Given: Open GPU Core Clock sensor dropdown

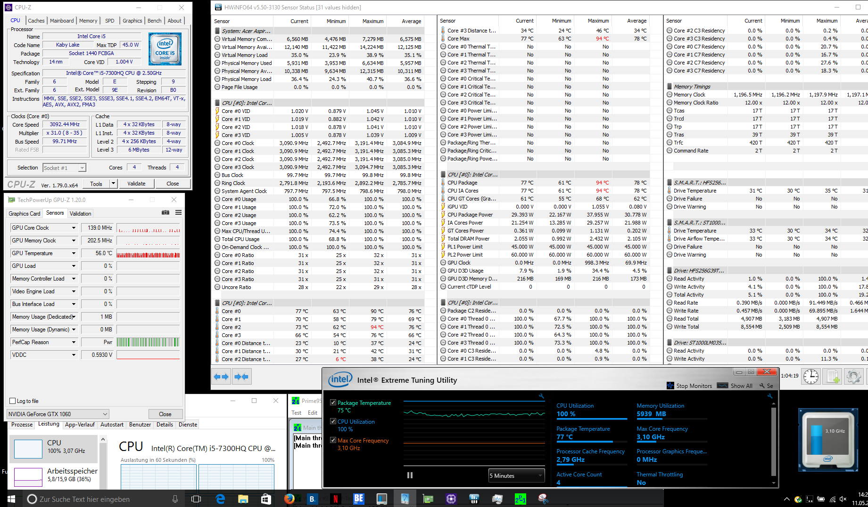Looking at the screenshot, I should point(74,228).
